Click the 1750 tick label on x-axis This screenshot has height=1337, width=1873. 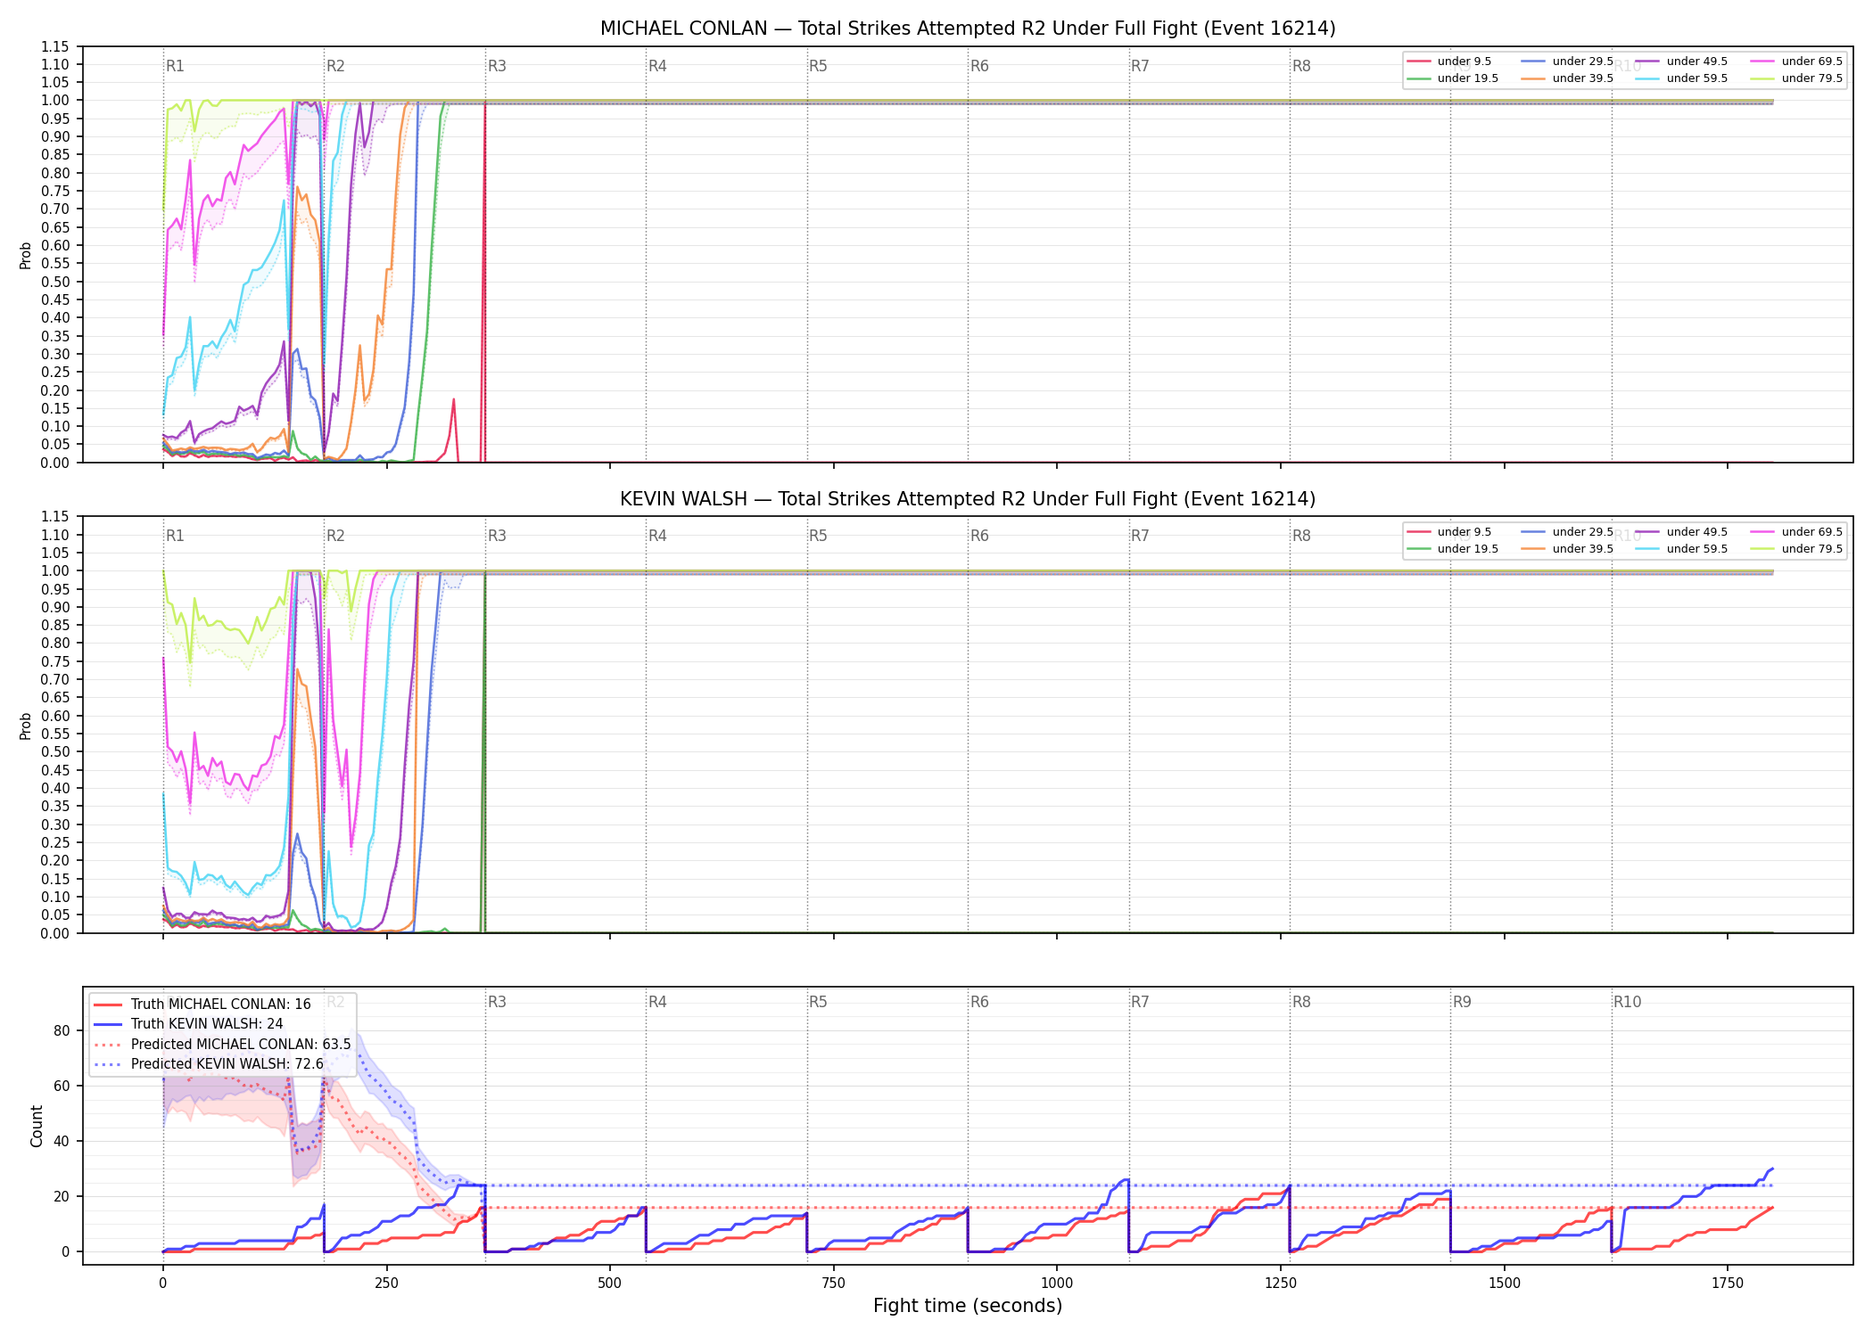[1728, 1283]
